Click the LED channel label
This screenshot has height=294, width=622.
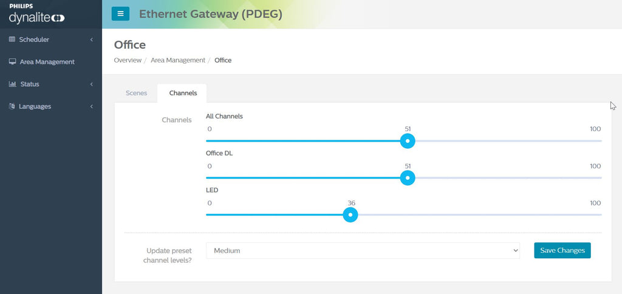pos(212,190)
